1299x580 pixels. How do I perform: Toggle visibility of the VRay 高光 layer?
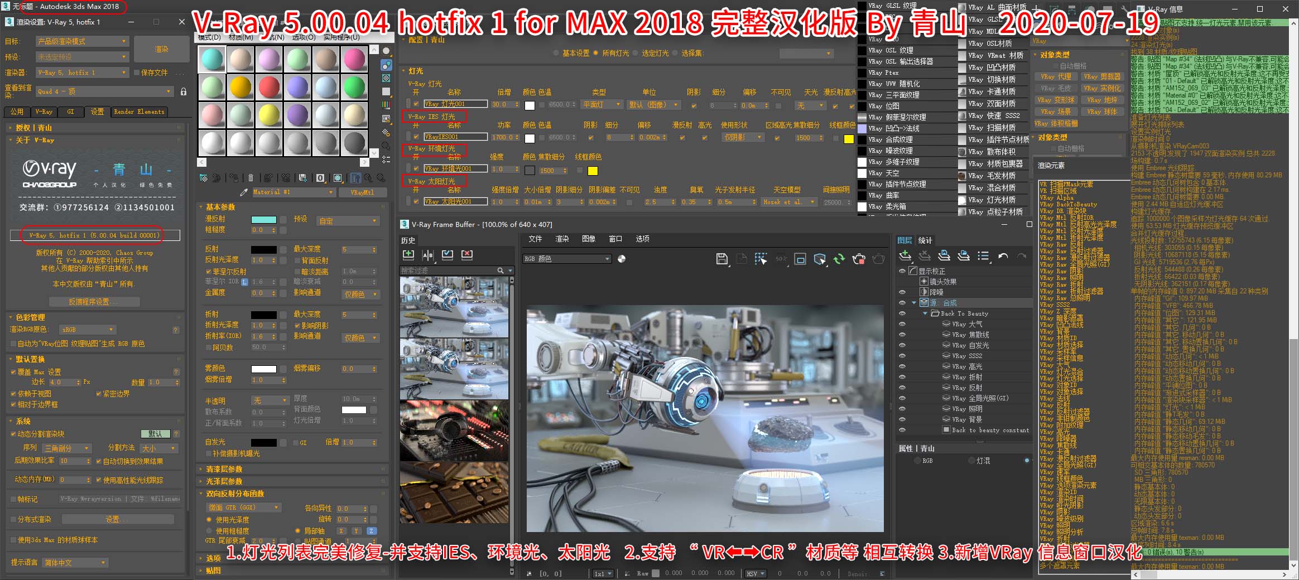coord(902,366)
